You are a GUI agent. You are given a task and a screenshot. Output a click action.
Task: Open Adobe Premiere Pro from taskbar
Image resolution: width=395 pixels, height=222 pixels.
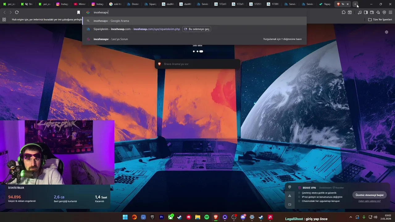point(161,217)
